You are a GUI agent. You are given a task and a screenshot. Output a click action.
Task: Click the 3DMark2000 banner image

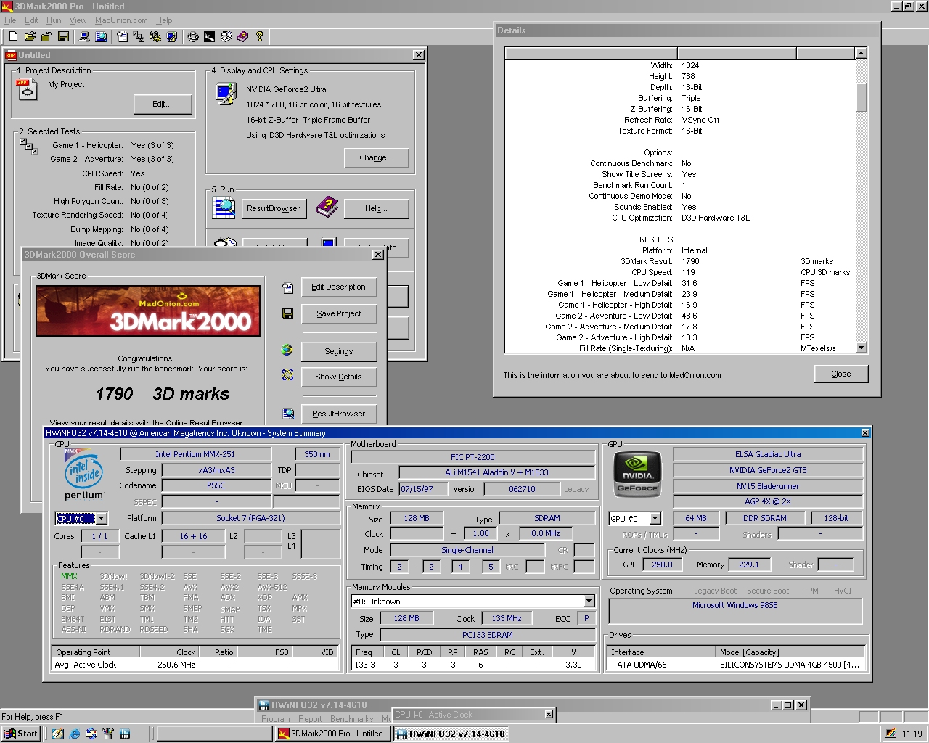[x=148, y=311]
